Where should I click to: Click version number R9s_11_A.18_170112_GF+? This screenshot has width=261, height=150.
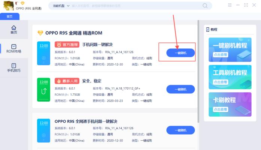pos(123,88)
